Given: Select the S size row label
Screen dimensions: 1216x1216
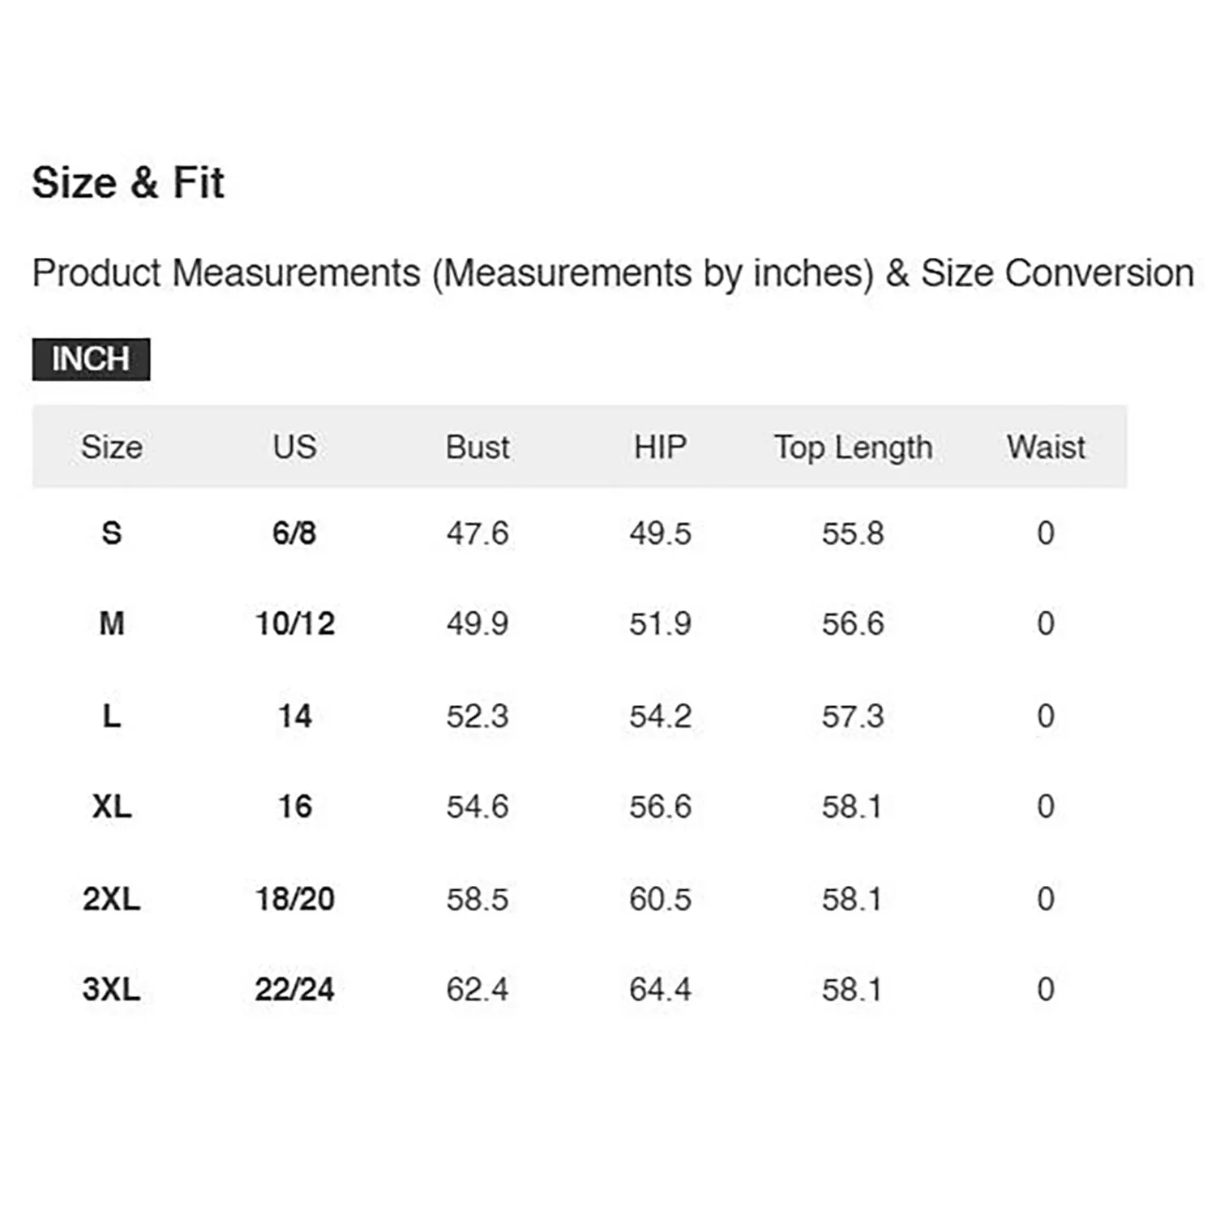Looking at the screenshot, I should tap(112, 533).
